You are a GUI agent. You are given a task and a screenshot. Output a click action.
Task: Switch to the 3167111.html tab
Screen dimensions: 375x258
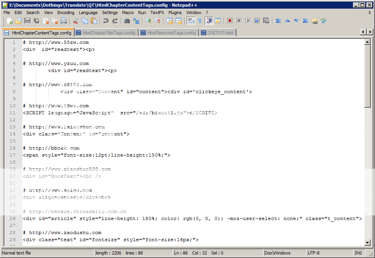click(x=219, y=33)
